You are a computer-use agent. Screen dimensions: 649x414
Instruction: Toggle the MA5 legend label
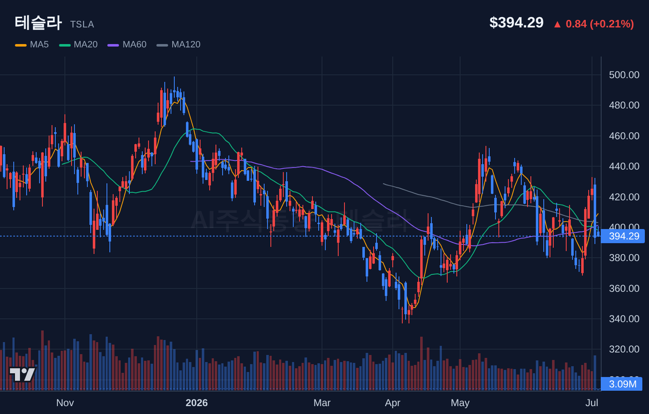[x=39, y=44]
